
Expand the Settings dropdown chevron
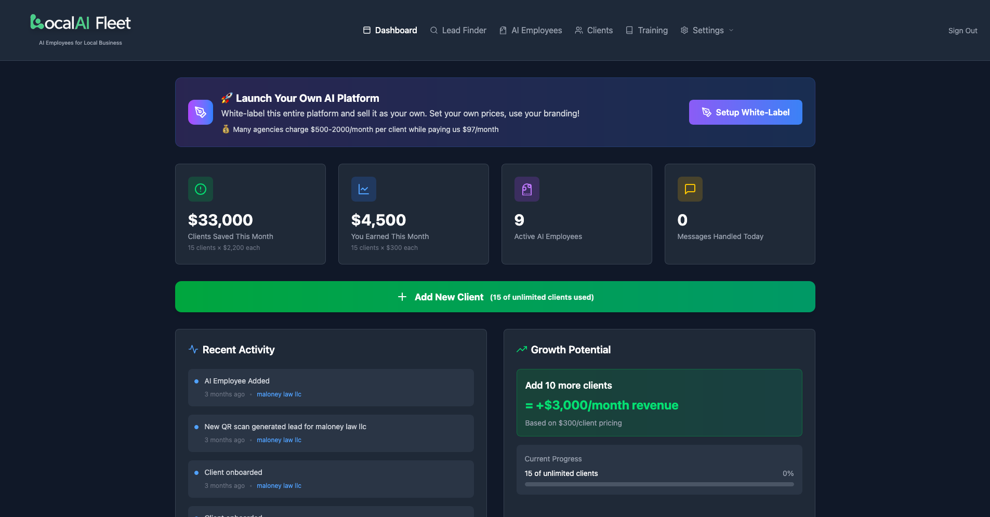coord(731,30)
